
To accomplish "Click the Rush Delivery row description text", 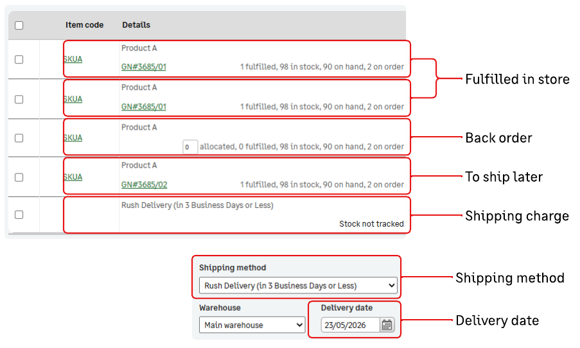I will 198,205.
